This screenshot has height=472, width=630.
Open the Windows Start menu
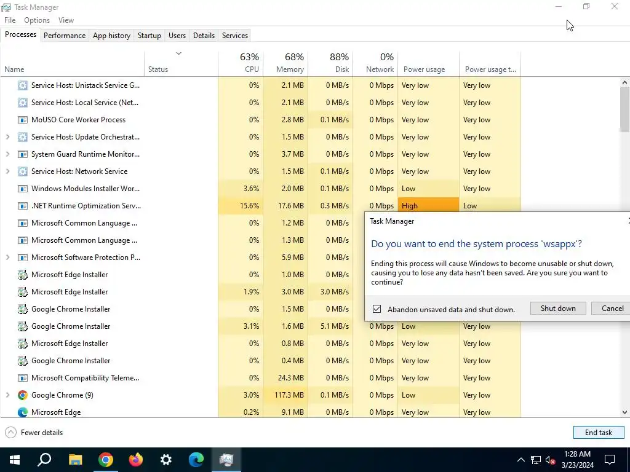pos(15,460)
